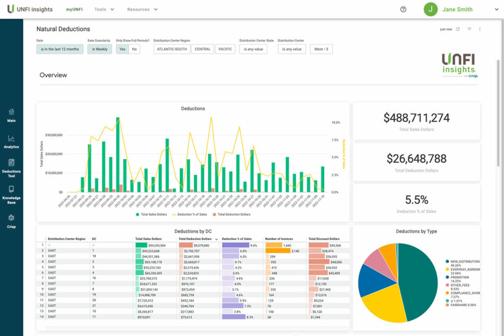504x336 pixels.
Task: Sort by Distribution Center Region column header
Action: point(67,239)
